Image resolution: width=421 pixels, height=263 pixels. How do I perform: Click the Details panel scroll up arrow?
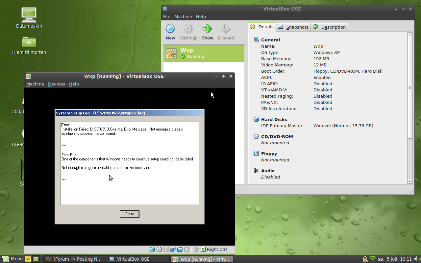pyautogui.click(x=409, y=35)
